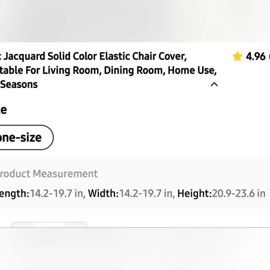Viewport: 270px width, 270px height.
Task: Select the one-size option pill
Action: pyautogui.click(x=24, y=137)
